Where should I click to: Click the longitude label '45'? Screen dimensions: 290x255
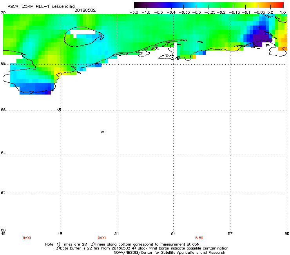[x=3, y=234]
